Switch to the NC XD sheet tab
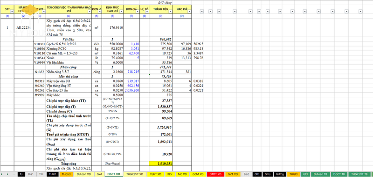 182,174
